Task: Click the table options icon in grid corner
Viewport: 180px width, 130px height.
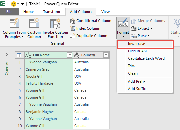Action: point(20,55)
